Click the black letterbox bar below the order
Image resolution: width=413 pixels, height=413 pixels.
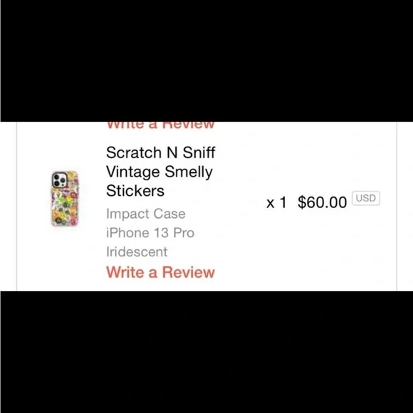click(x=206, y=352)
